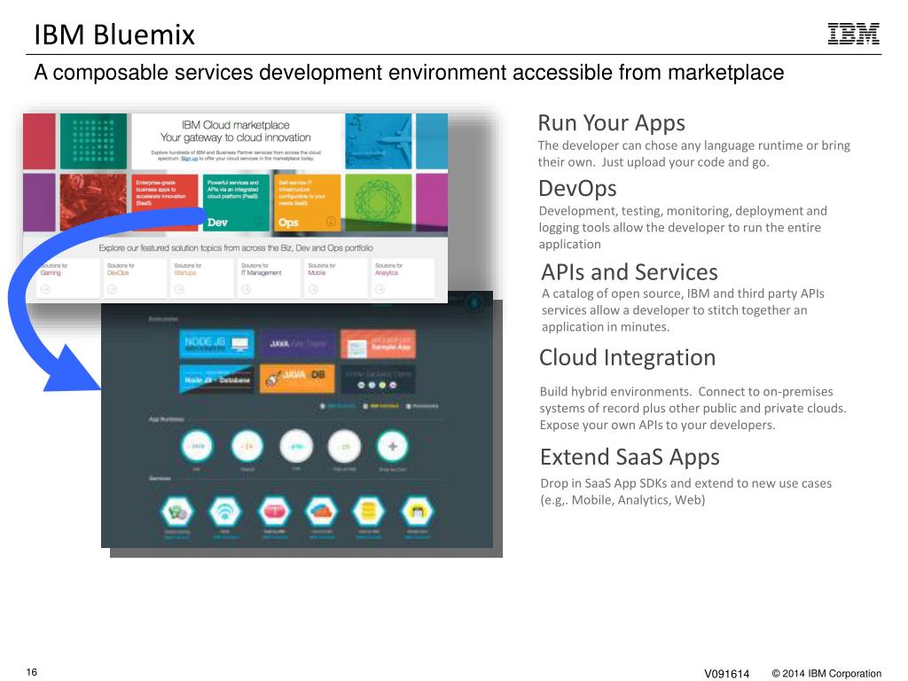Click the circle icon on the green Dev tile
This screenshot has width=908, height=681.
[x=260, y=222]
